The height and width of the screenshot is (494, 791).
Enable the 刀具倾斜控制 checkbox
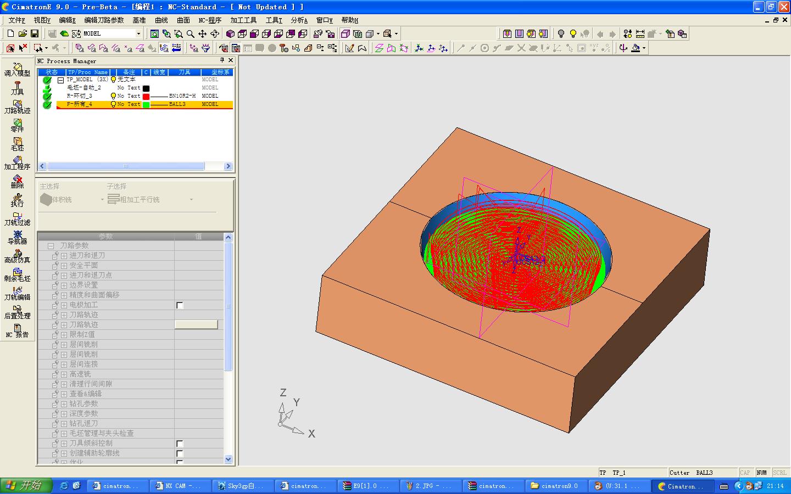(x=180, y=444)
